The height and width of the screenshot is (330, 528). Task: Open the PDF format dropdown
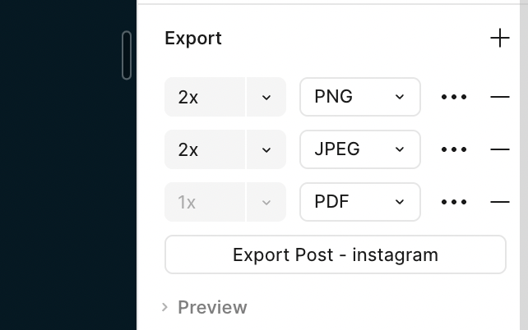point(360,202)
